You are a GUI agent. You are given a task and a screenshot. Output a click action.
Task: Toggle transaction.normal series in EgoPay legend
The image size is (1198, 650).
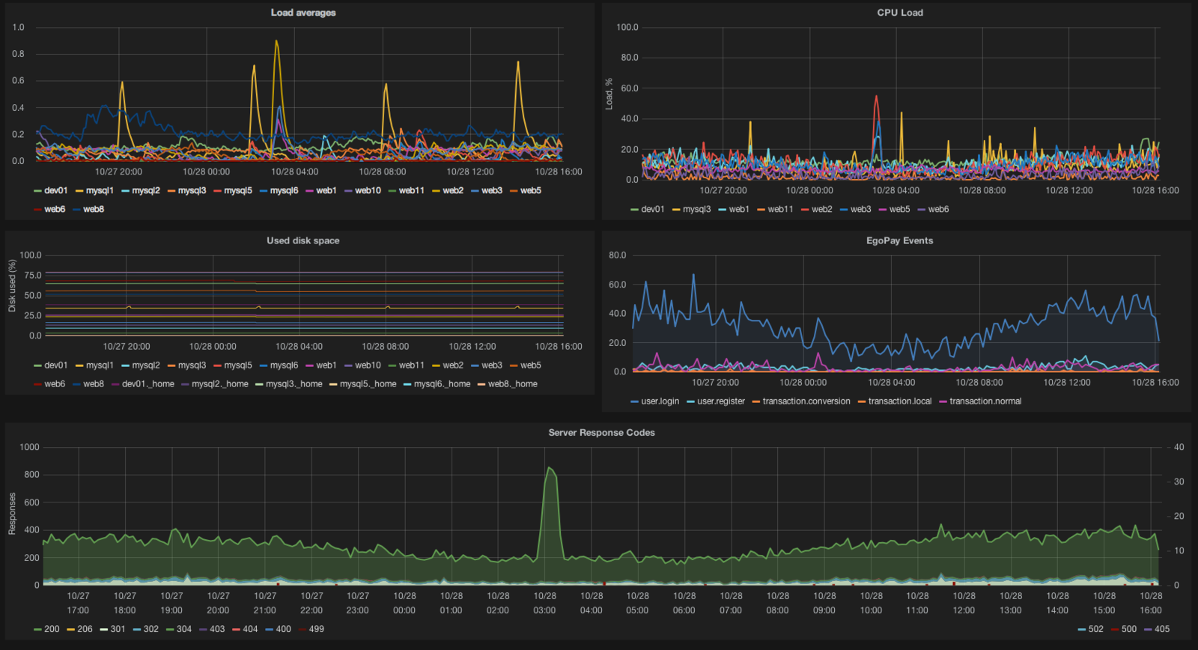(985, 401)
